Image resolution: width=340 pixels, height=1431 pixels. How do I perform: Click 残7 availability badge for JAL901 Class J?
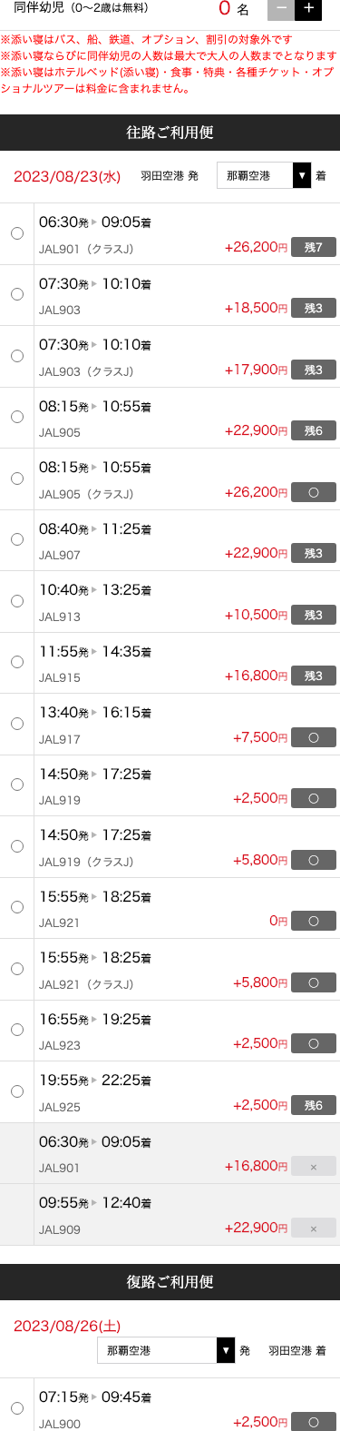pyautogui.click(x=314, y=247)
